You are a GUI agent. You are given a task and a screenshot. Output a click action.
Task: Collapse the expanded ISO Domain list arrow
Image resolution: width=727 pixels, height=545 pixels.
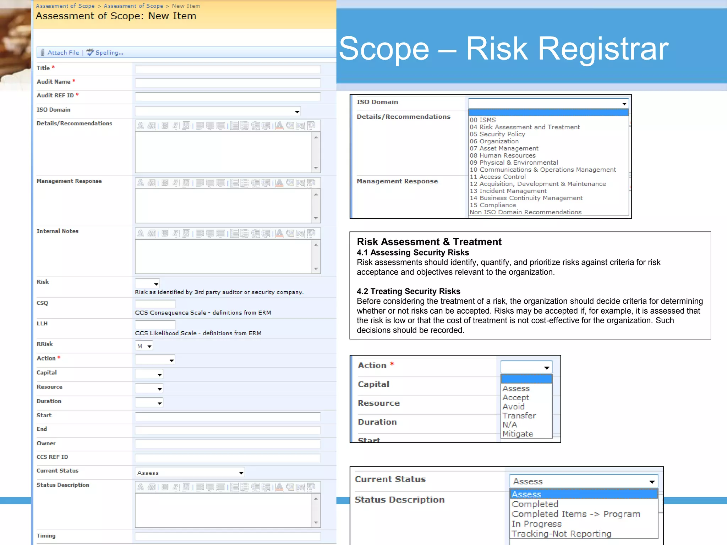[x=624, y=104]
